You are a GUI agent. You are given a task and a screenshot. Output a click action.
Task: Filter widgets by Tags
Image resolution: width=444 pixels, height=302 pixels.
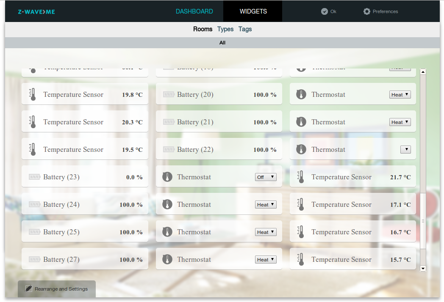[245, 29]
